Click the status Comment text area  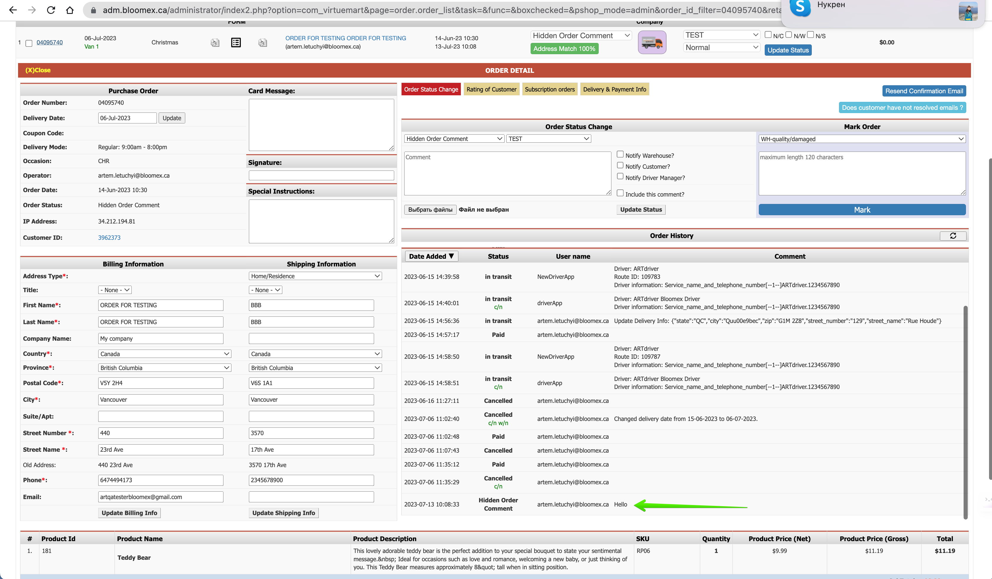click(x=508, y=173)
